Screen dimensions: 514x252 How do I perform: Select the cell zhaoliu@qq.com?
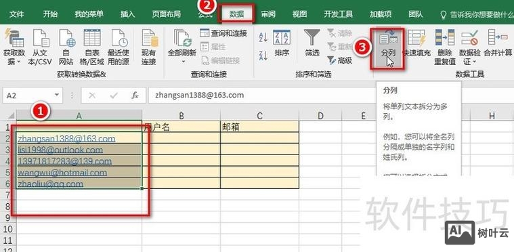click(x=79, y=183)
